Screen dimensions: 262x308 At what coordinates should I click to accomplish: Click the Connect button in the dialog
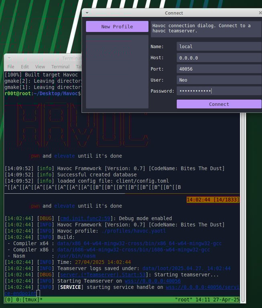pyautogui.click(x=219, y=104)
